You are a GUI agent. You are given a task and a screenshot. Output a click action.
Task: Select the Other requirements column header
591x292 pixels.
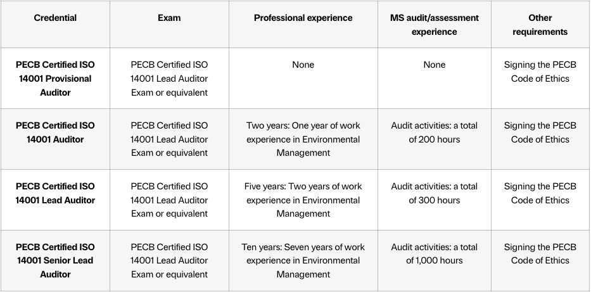click(x=540, y=25)
